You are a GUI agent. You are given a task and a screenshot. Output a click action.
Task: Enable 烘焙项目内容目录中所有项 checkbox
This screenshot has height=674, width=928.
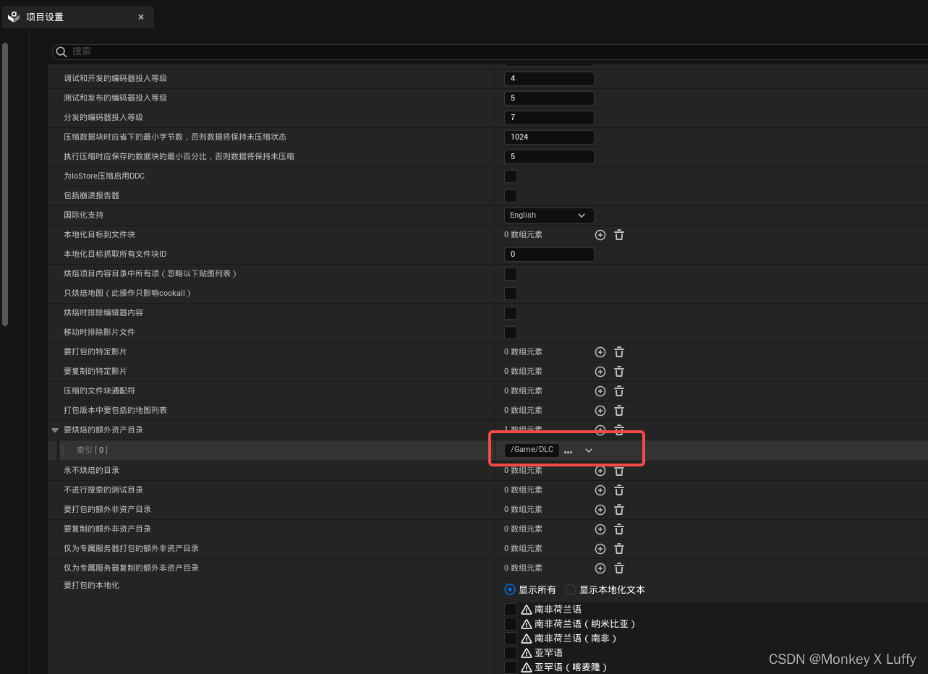tap(511, 274)
